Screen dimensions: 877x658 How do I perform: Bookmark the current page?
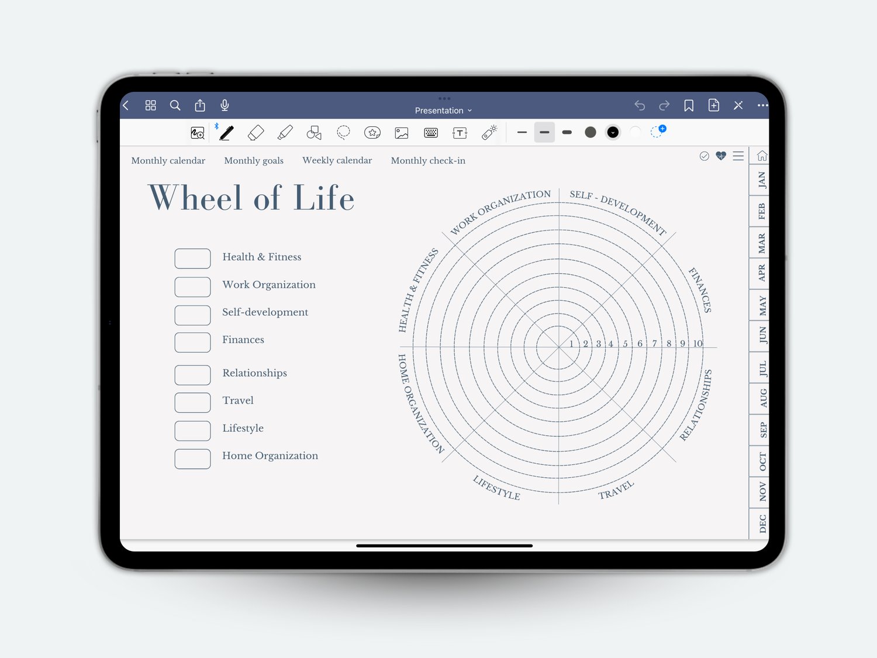pos(689,105)
